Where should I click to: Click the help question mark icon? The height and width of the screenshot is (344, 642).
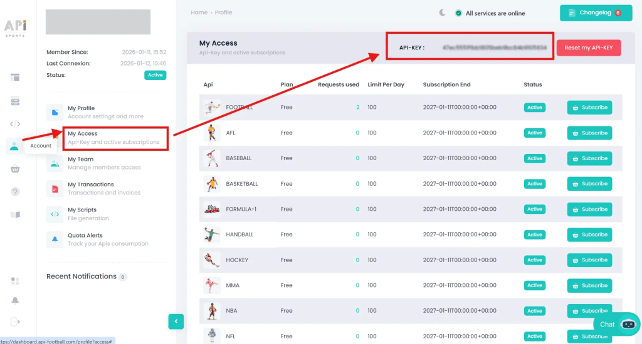pyautogui.click(x=16, y=191)
